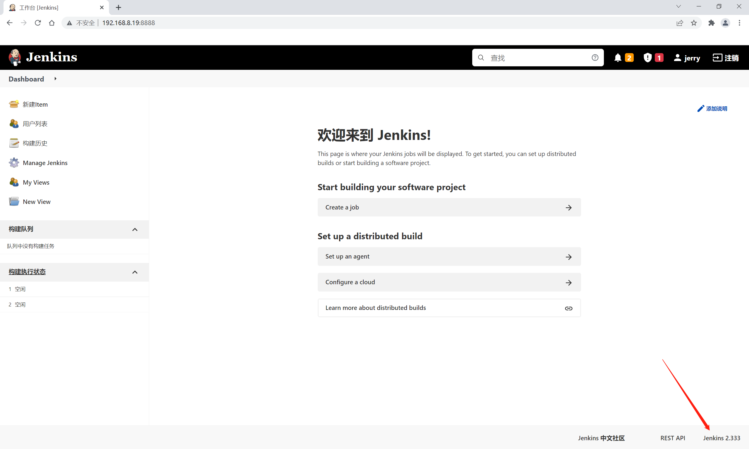
Task: Expand the Dashboard breadcrumb
Action: click(x=55, y=79)
